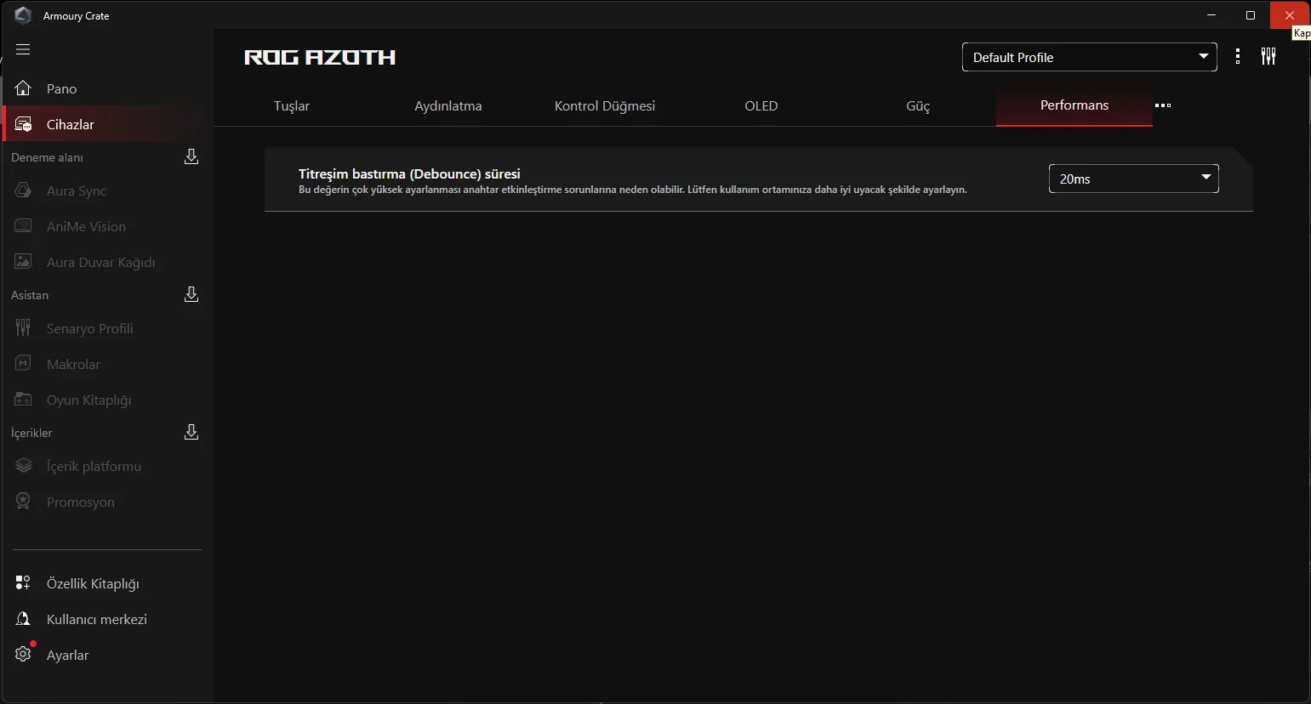
Task: Select the Performans tab
Action: (1074, 105)
